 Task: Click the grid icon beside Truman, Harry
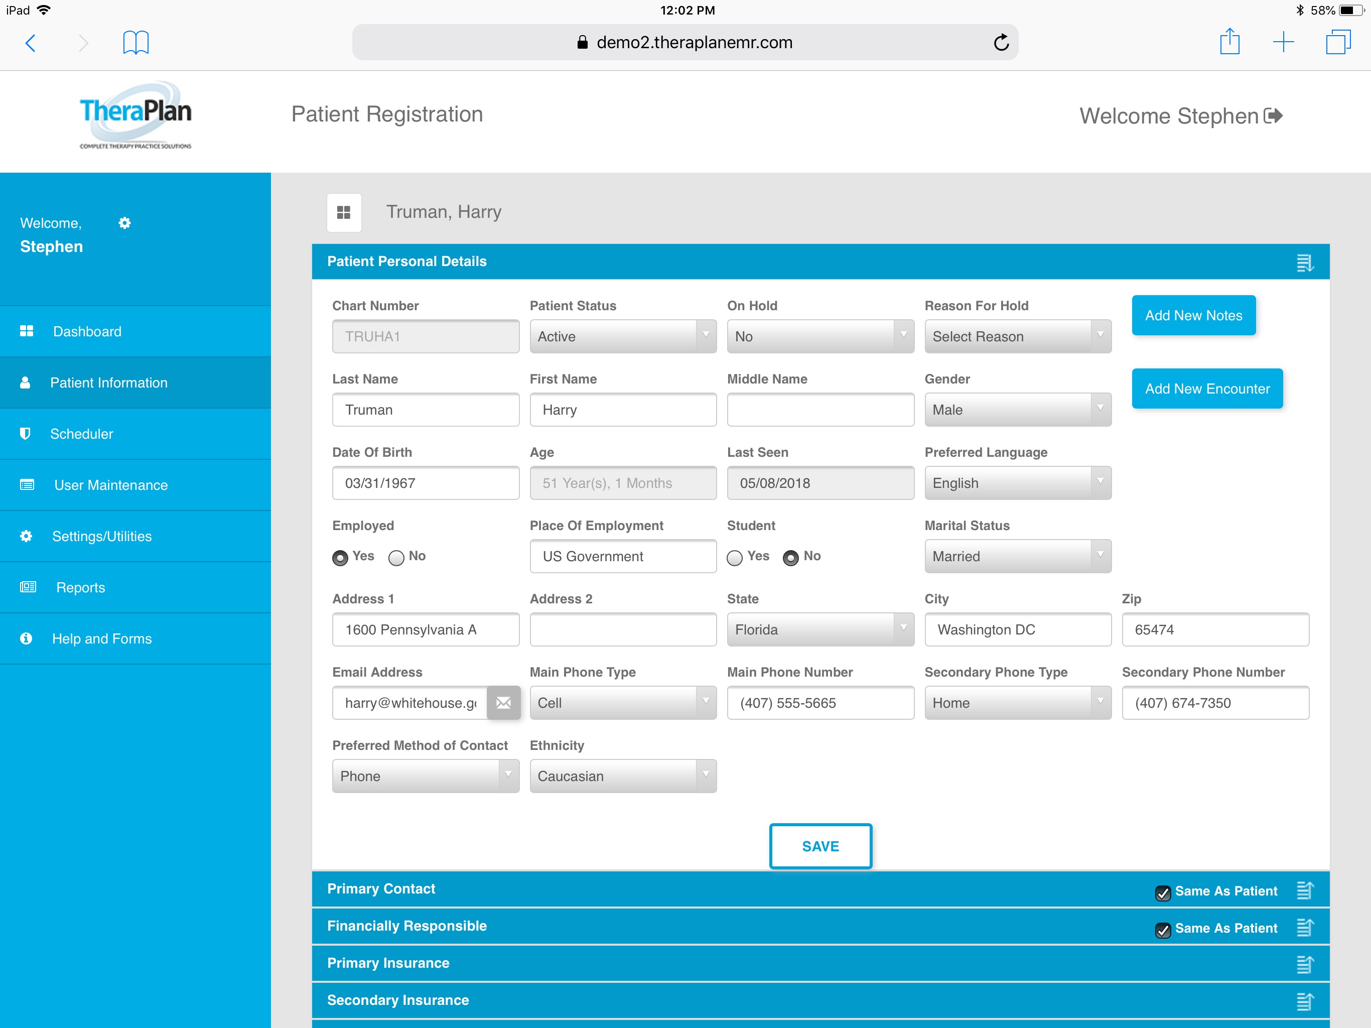[x=344, y=213]
